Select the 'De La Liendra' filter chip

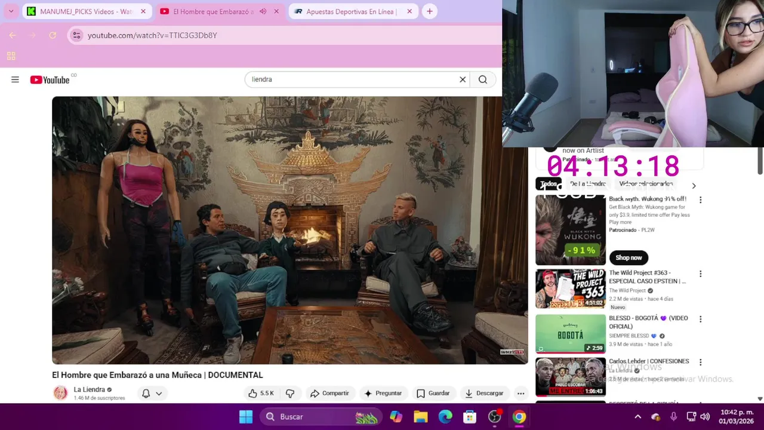[x=588, y=184]
